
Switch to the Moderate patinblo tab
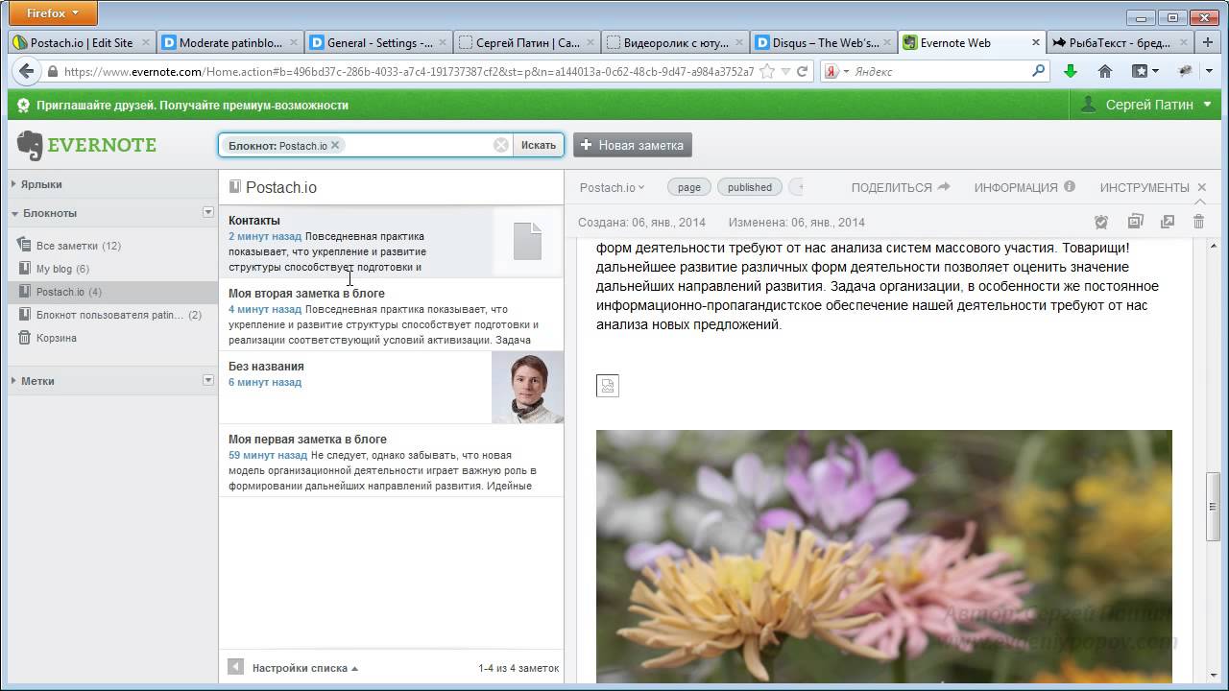[230, 42]
